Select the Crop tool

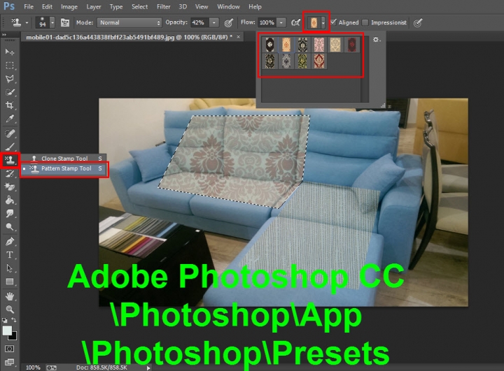click(x=10, y=106)
